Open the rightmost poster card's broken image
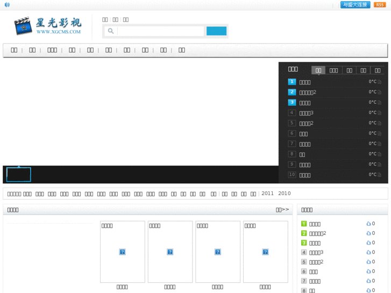391x293 pixels. (265, 252)
